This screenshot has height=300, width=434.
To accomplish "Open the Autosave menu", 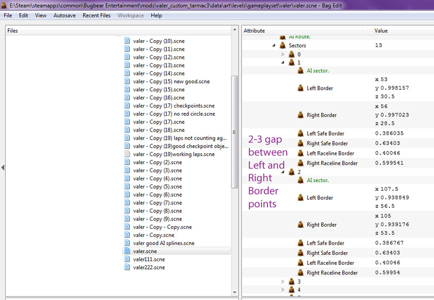I will pos(65,16).
